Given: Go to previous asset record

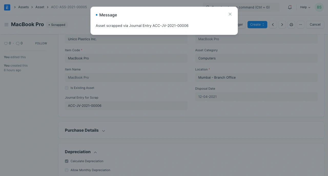Looking at the screenshot, I should [x=273, y=25].
